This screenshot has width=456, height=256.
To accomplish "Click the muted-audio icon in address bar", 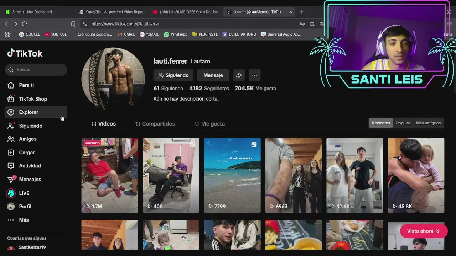I will click(x=302, y=24).
